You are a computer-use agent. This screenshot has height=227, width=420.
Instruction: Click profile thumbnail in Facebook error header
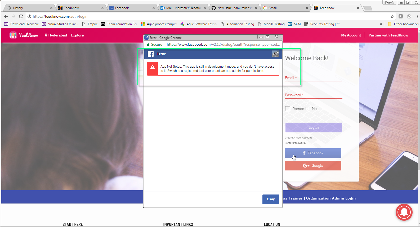coord(275,54)
